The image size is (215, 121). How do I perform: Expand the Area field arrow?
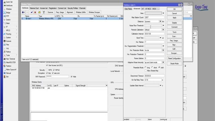pyautogui.click(x=163, y=13)
